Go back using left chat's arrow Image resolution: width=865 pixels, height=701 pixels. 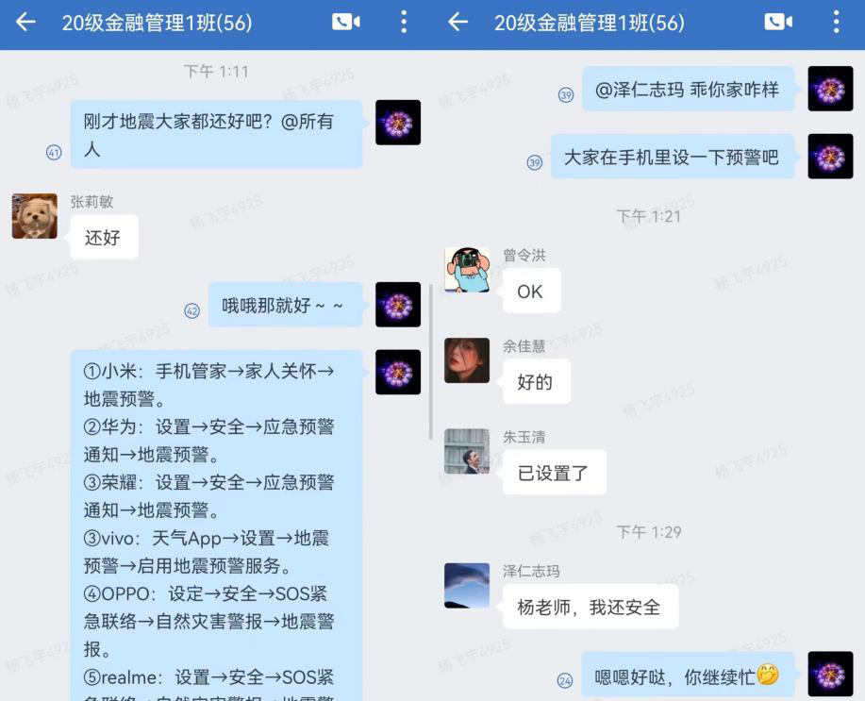click(x=25, y=22)
